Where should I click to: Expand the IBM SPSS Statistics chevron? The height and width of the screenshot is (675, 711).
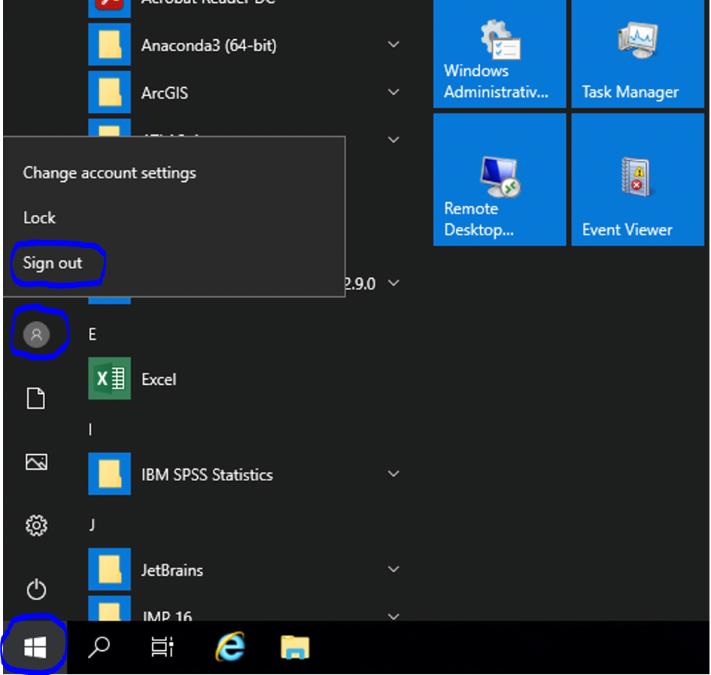coord(393,474)
